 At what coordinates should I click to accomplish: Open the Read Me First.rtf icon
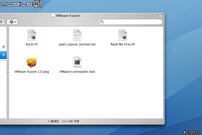(123, 35)
